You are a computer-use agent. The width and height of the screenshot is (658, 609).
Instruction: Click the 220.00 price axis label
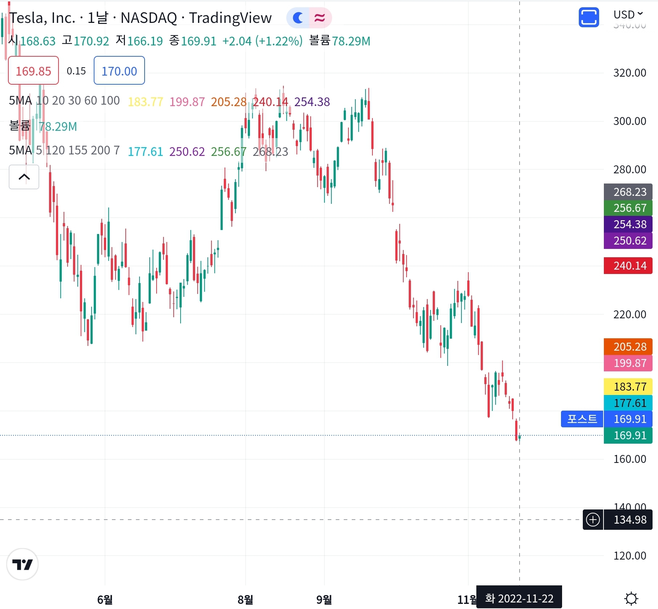630,315
